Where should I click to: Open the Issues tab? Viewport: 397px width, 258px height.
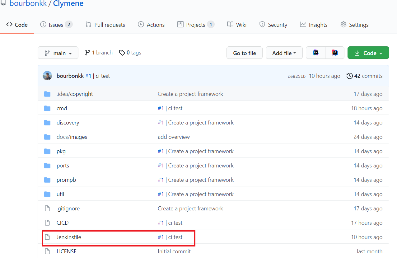(x=56, y=25)
